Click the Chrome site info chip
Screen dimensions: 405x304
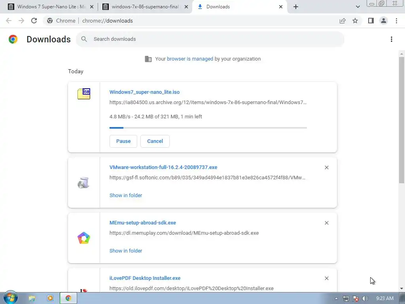coord(61,21)
